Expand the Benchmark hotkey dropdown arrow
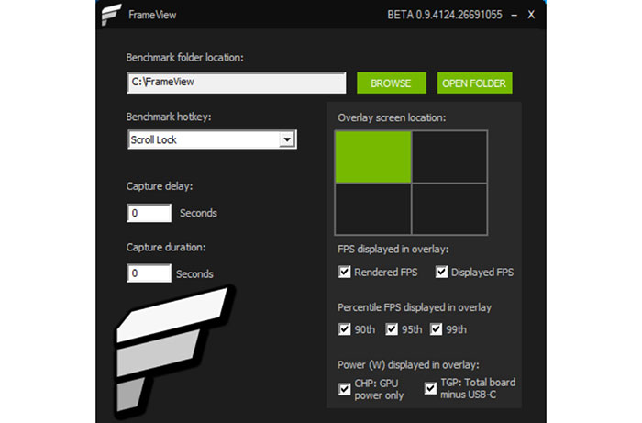Image resolution: width=642 pixels, height=423 pixels. pos(287,139)
